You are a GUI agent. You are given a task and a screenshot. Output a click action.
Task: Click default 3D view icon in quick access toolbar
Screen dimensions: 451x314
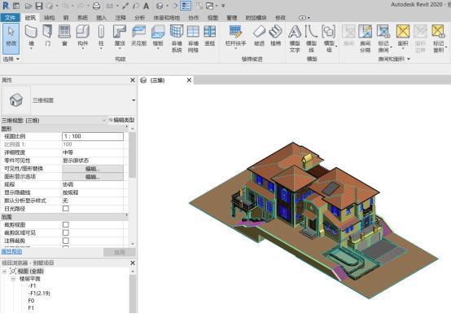point(160,6)
